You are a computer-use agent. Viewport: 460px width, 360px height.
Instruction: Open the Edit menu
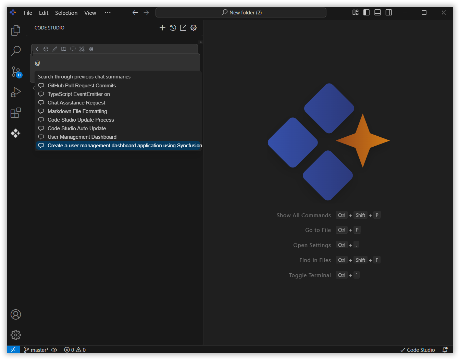pyautogui.click(x=43, y=13)
